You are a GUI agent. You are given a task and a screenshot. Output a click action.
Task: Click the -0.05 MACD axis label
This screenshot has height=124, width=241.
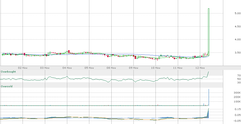[237, 121]
